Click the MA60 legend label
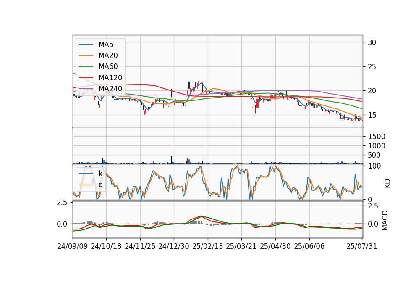 point(108,67)
